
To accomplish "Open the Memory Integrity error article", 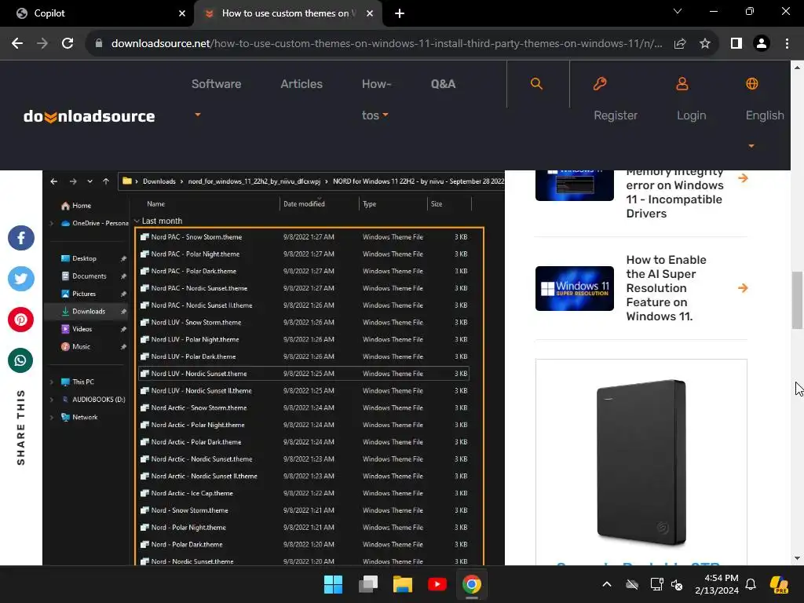I will (x=674, y=193).
